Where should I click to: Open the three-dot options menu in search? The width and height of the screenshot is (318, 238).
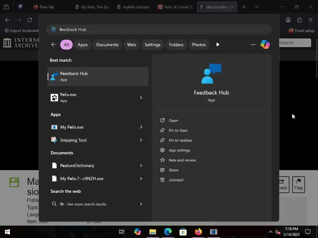(x=253, y=45)
